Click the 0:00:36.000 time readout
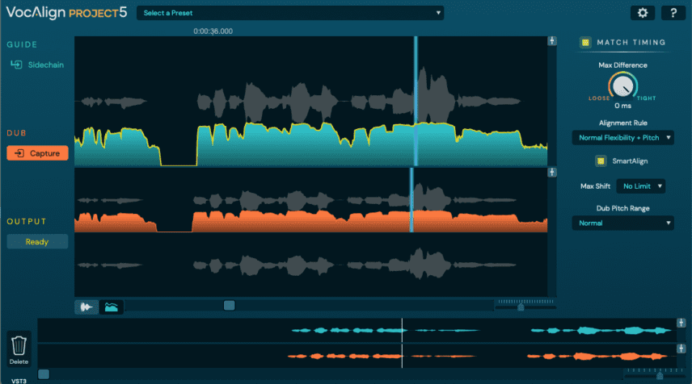 click(213, 31)
